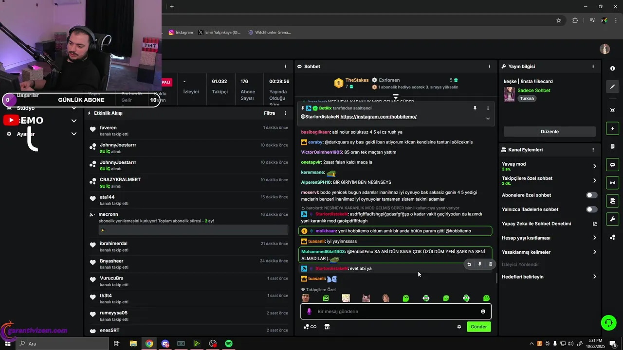Toggle Abonelere özel sohbet switch
Image resolution: width=623 pixels, height=350 pixels.
(591, 195)
